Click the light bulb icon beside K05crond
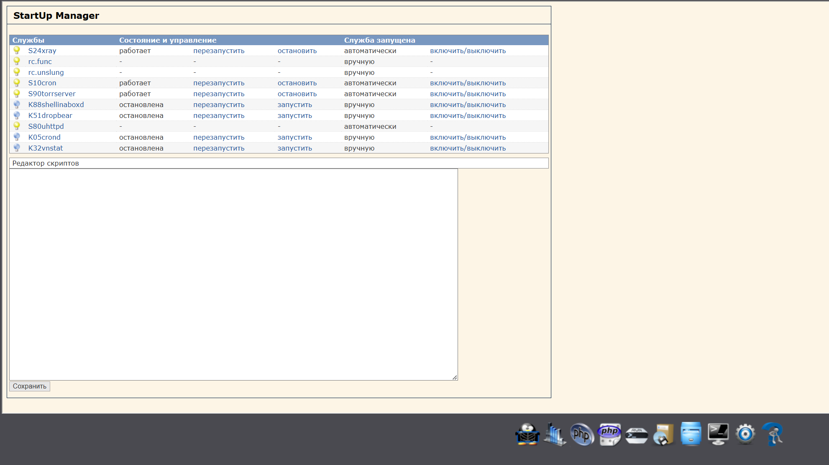This screenshot has width=829, height=465. click(17, 137)
